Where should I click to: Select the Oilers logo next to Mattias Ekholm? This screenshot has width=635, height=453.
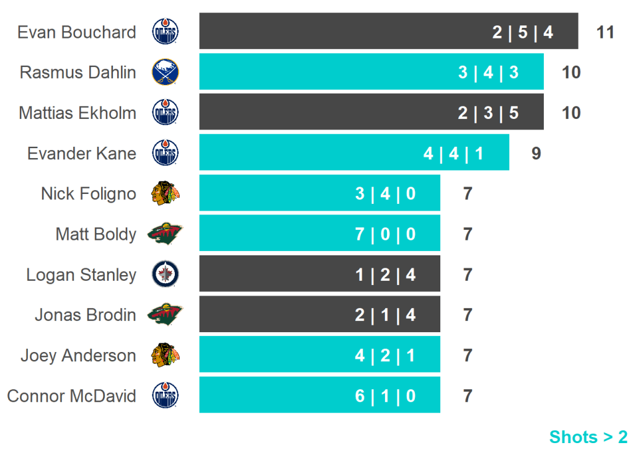click(x=165, y=113)
